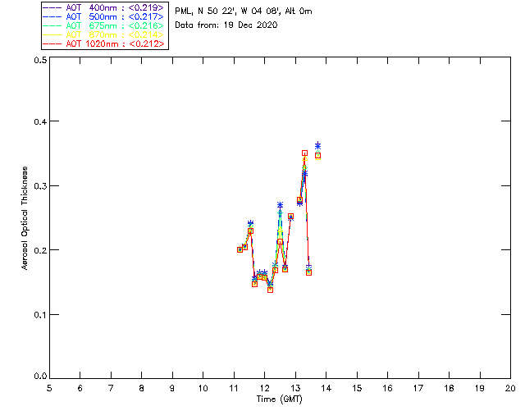Click the legend entry "AOT 870nm : <0.214>"
This screenshot has width=525, height=420.
pyautogui.click(x=103, y=34)
